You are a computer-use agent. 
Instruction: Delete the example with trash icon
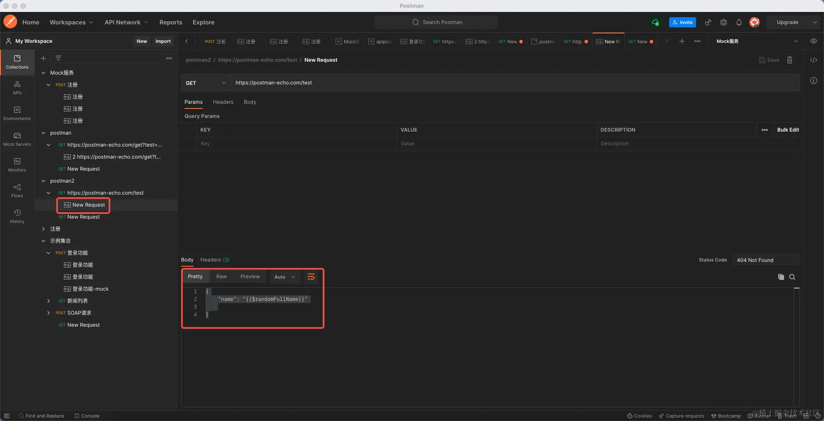pyautogui.click(x=790, y=60)
